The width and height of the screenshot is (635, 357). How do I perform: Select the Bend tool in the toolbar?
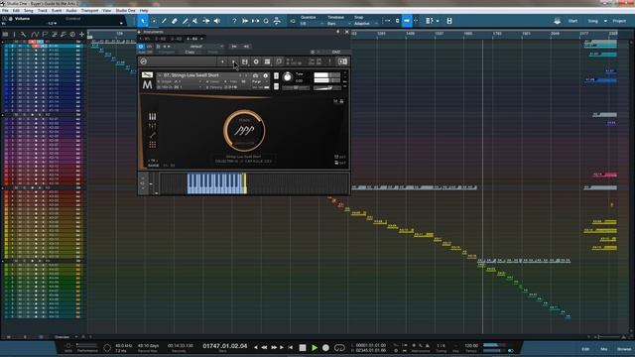click(206, 21)
